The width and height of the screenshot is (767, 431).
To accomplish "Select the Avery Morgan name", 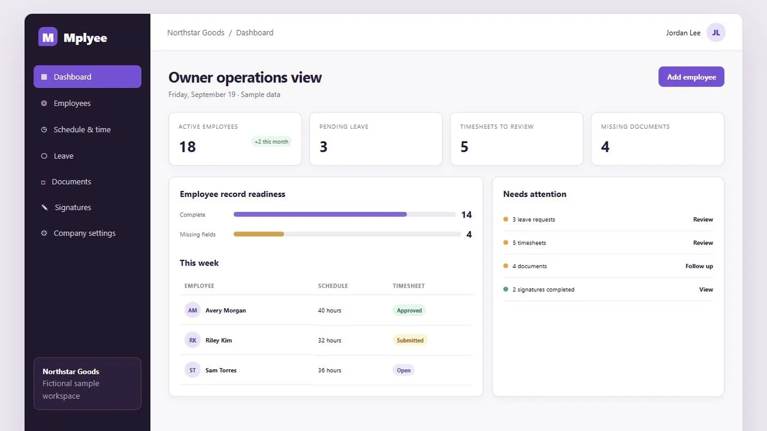I will (226, 310).
